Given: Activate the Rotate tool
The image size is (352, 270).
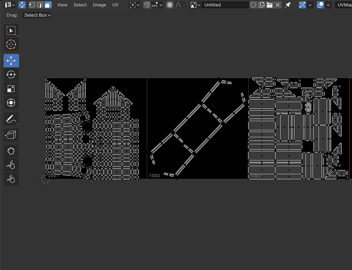Looking at the screenshot, I should 11,74.
